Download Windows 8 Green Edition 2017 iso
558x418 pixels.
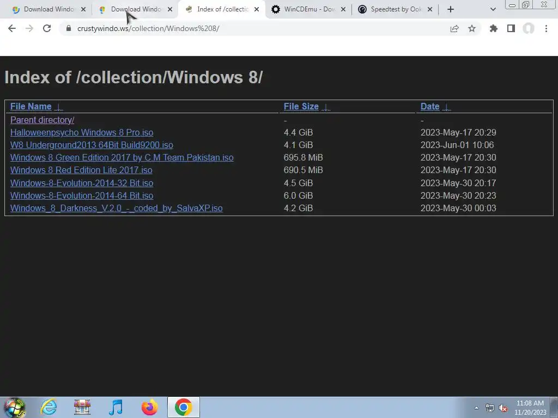pos(122,157)
